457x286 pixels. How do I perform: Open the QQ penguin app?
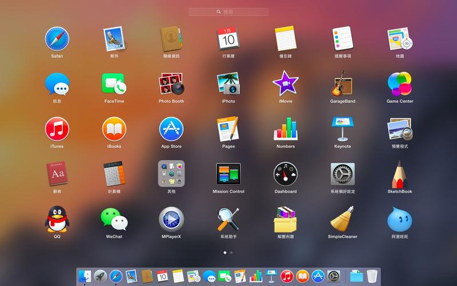coord(57,219)
